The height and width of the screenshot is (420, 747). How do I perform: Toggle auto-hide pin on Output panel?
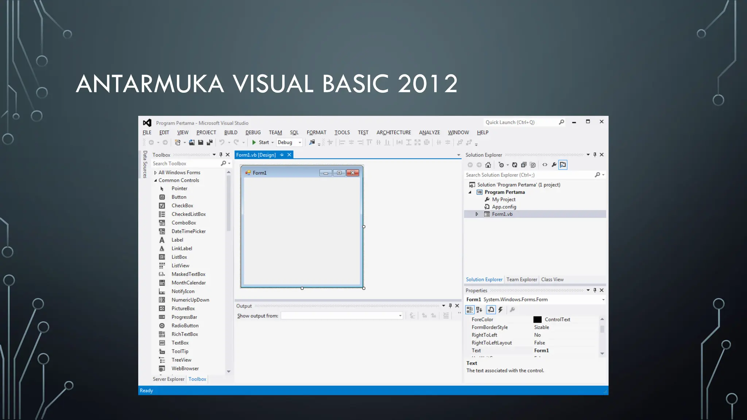(450, 306)
